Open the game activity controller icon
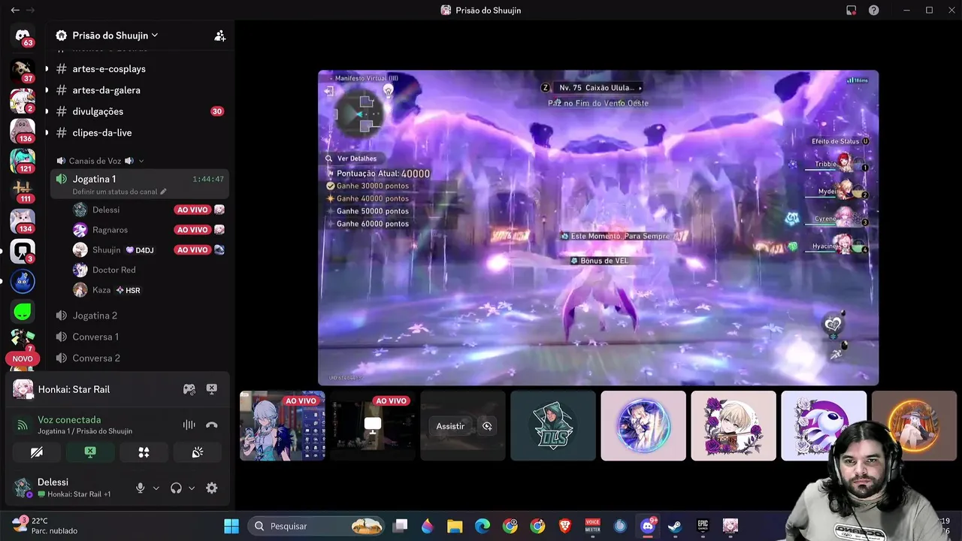The width and height of the screenshot is (962, 541). tap(189, 389)
